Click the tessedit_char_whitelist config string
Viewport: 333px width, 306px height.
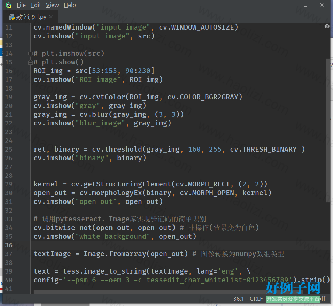(178, 280)
